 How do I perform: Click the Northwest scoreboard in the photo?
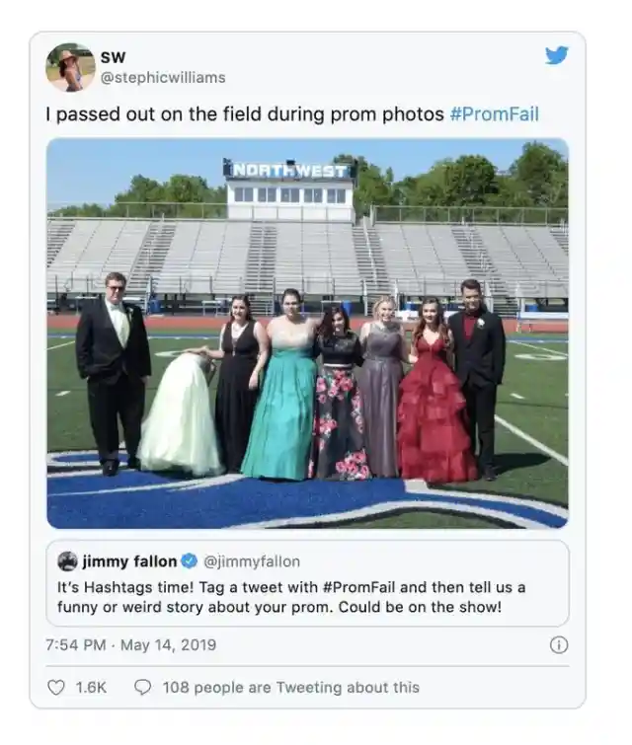(x=289, y=171)
